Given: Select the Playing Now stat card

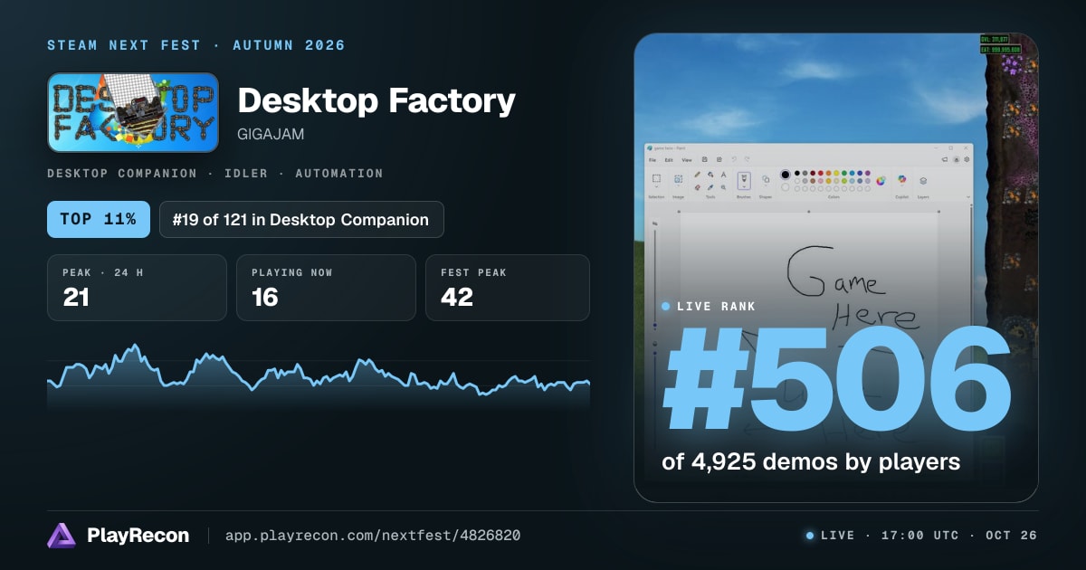Looking at the screenshot, I should (326, 288).
